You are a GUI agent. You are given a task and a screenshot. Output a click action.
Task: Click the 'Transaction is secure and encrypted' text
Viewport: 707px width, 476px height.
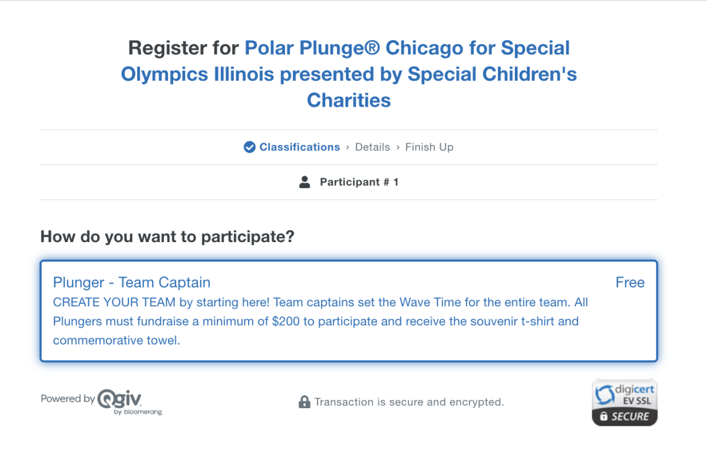(x=409, y=402)
